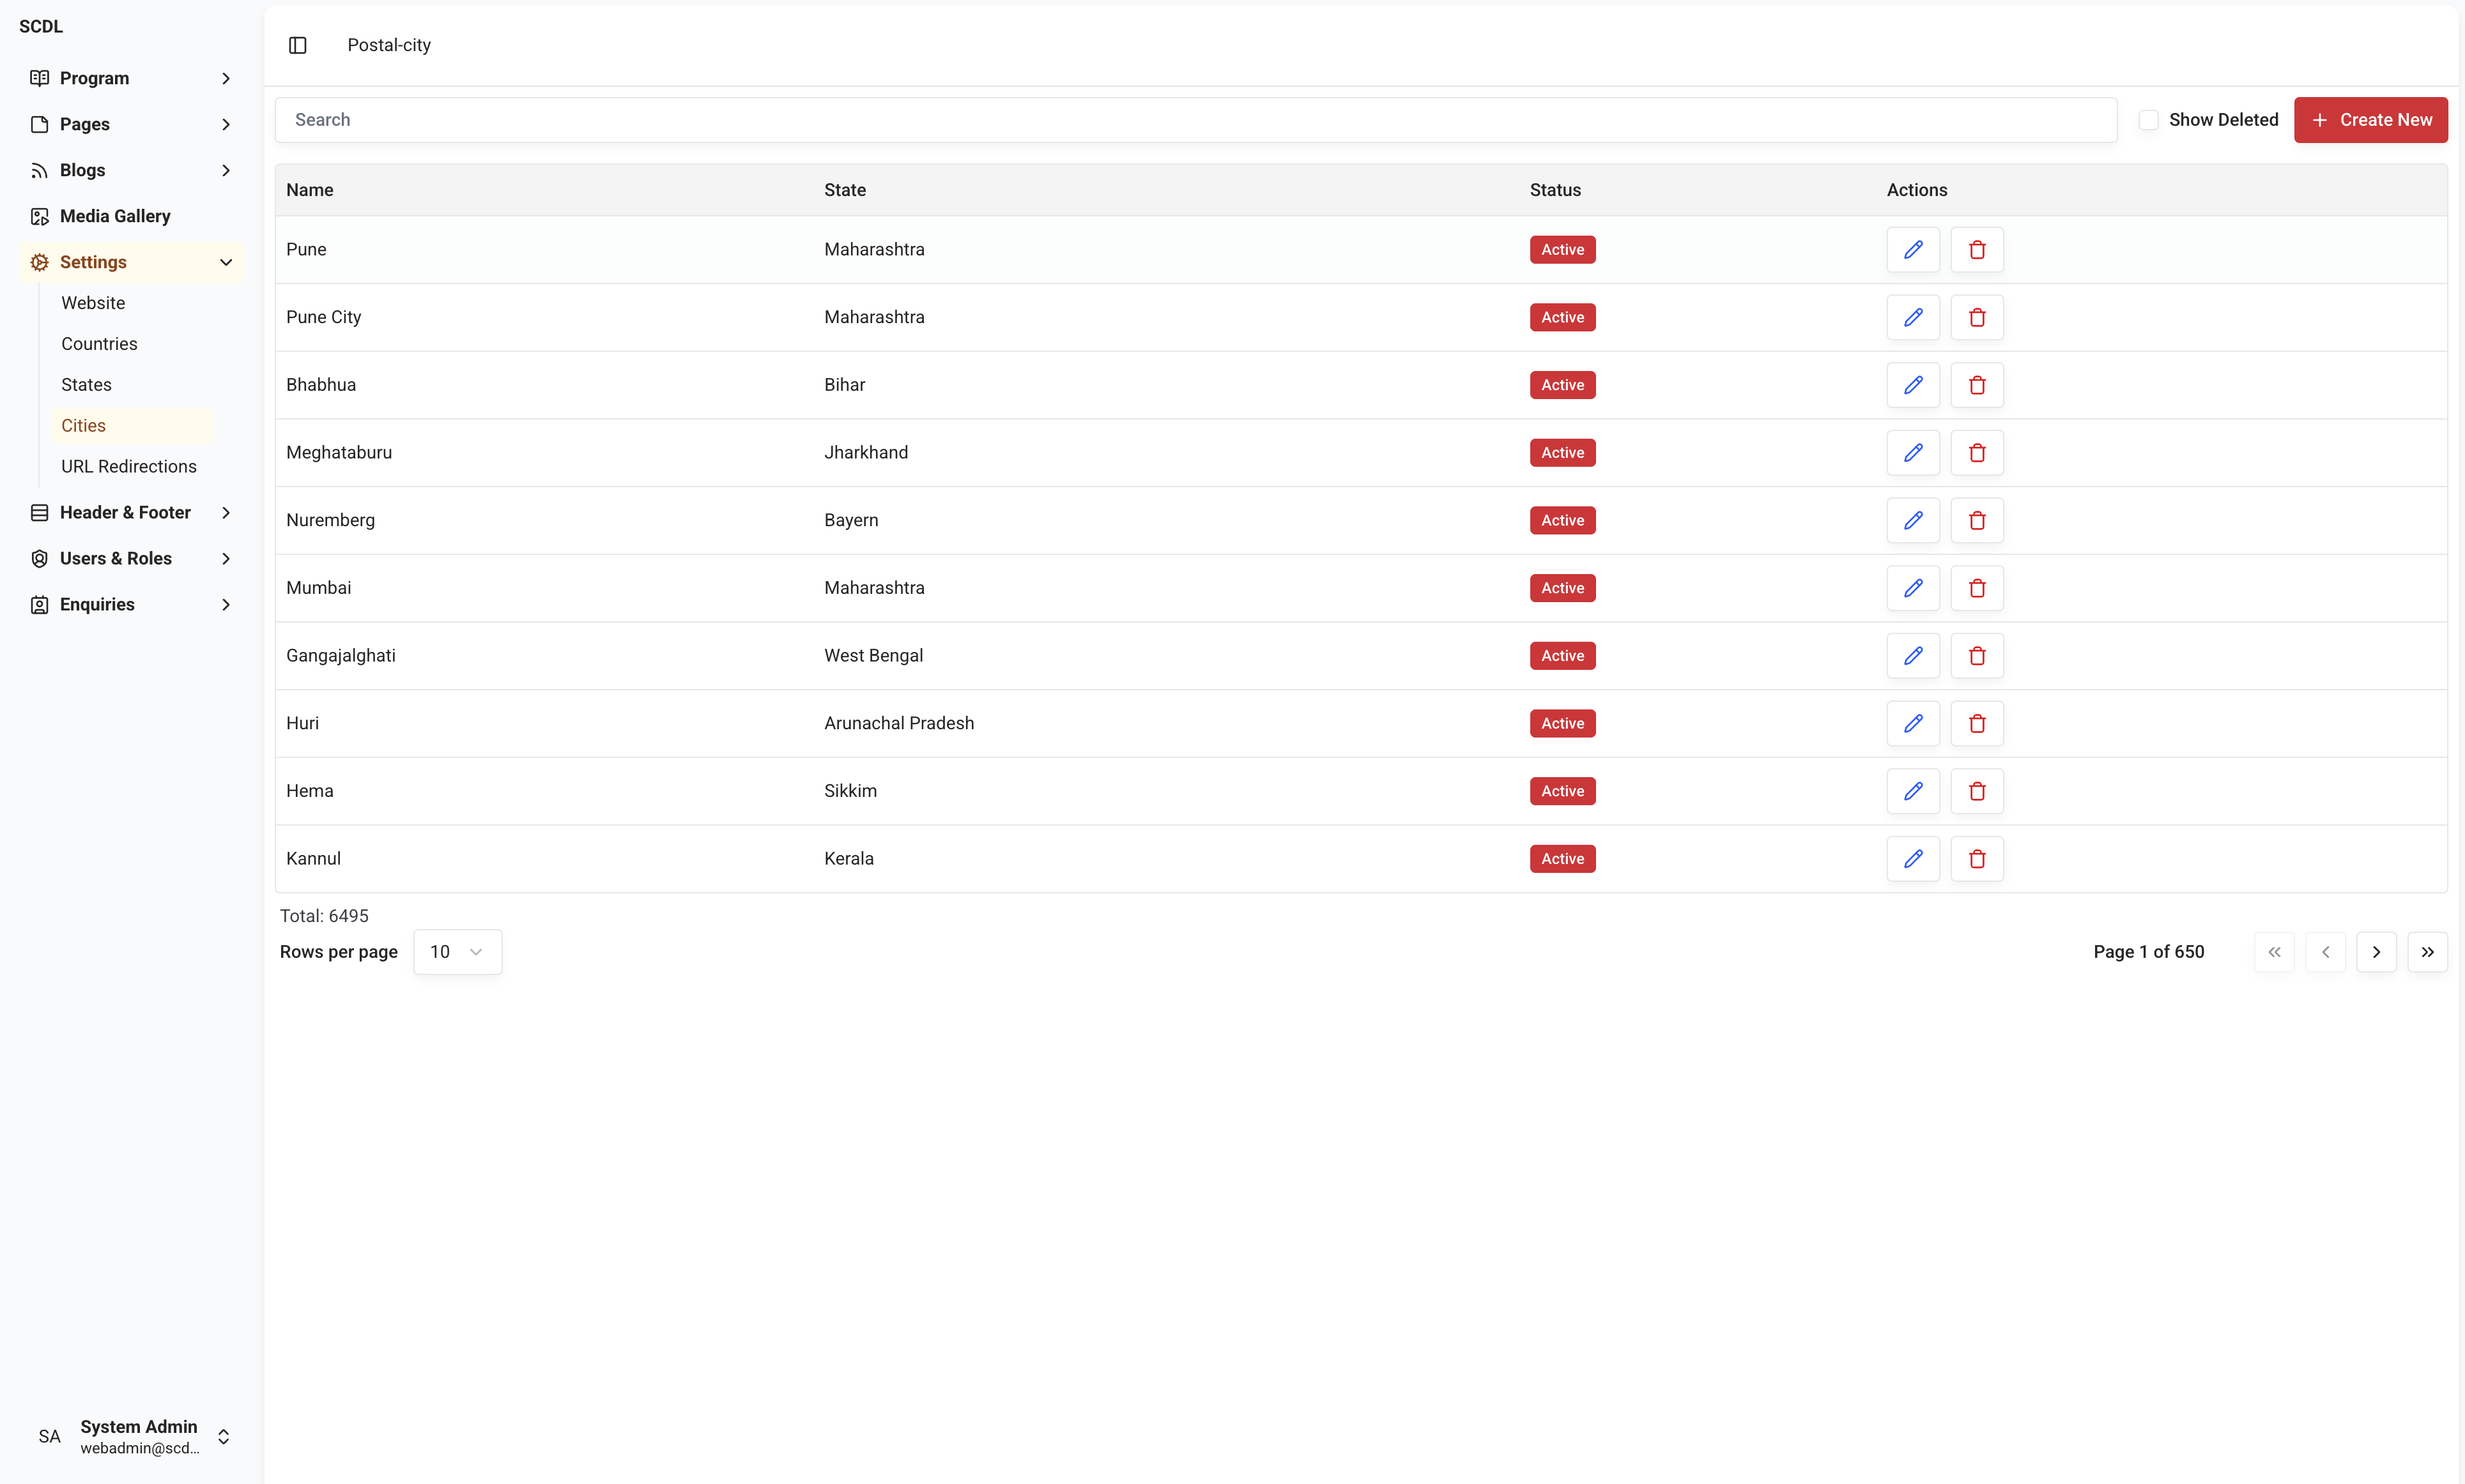Delete the Bhabhua city row
Viewport: 2465px width, 1484px height.
point(1976,385)
